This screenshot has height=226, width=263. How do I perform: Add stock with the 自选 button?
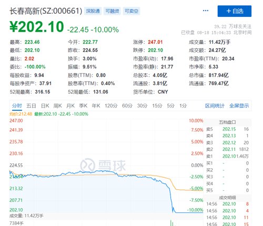[235, 11]
